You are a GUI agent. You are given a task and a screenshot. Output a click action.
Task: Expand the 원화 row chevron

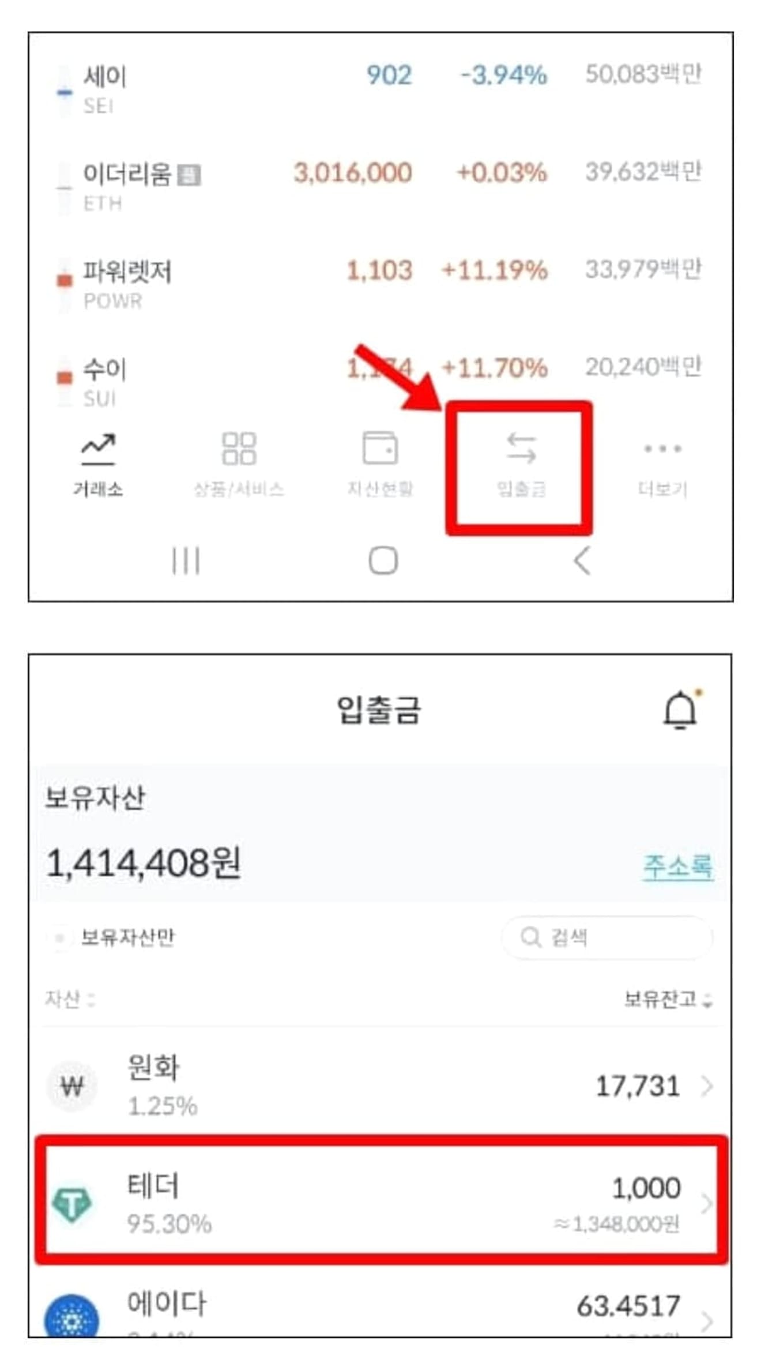(x=707, y=1086)
